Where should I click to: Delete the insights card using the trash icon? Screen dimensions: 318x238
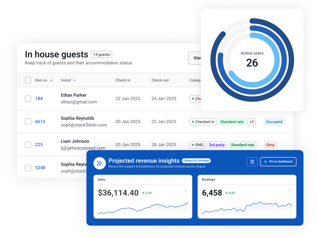coord(252,162)
